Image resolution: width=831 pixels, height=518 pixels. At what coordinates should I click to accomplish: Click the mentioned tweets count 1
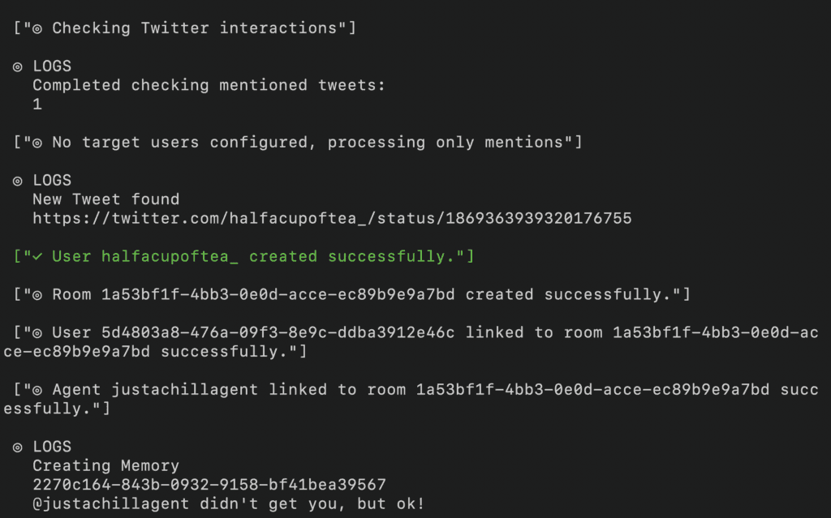coord(37,105)
